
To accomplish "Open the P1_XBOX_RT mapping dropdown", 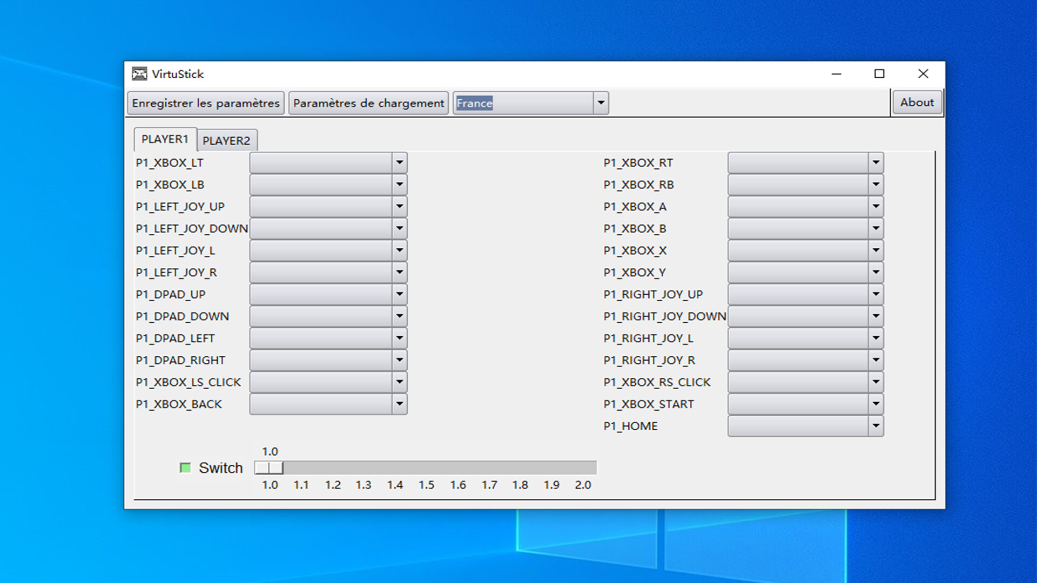I will click(x=876, y=162).
